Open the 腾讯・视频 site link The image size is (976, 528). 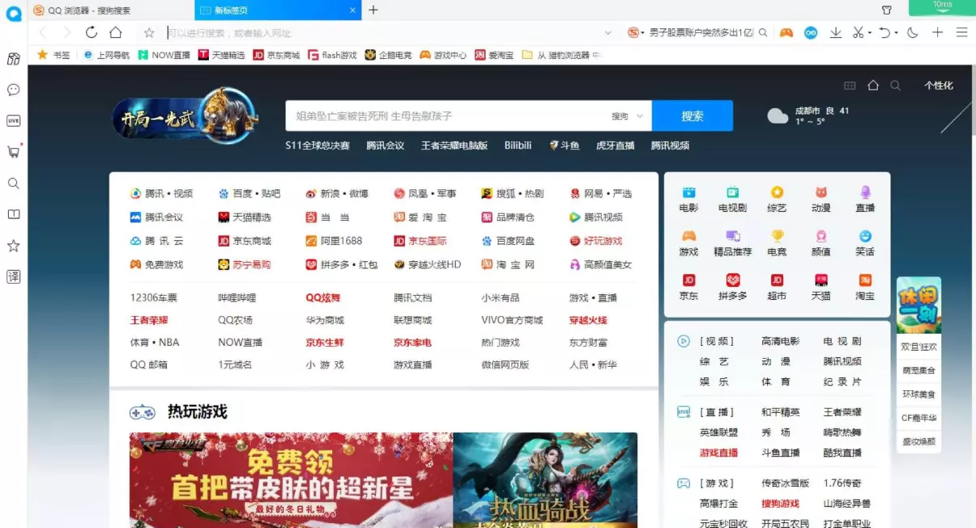click(x=161, y=193)
